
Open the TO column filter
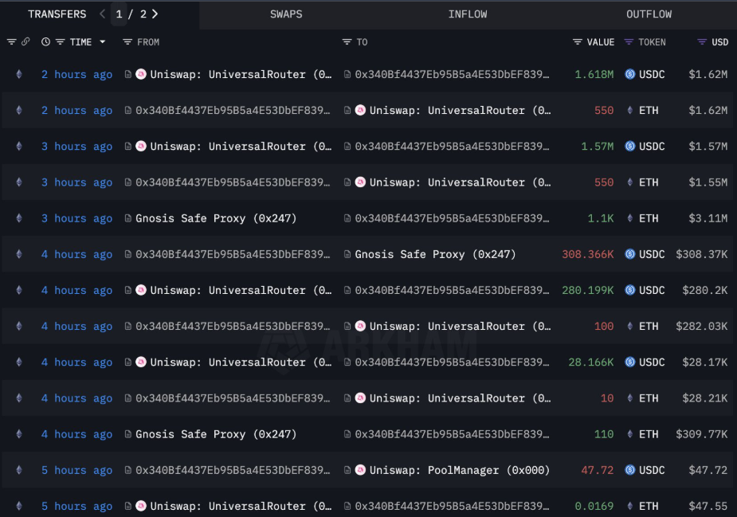coord(347,41)
